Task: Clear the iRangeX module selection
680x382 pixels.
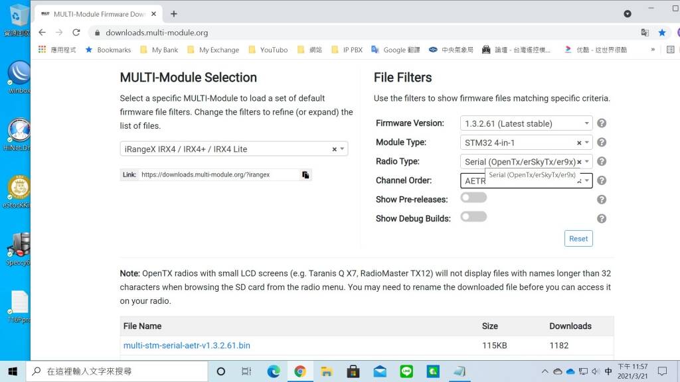Action: [x=335, y=149]
